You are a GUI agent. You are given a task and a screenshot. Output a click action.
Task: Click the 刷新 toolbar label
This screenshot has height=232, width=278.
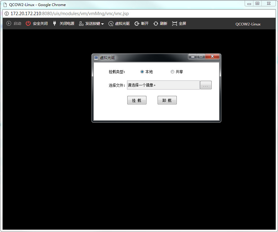163,24
